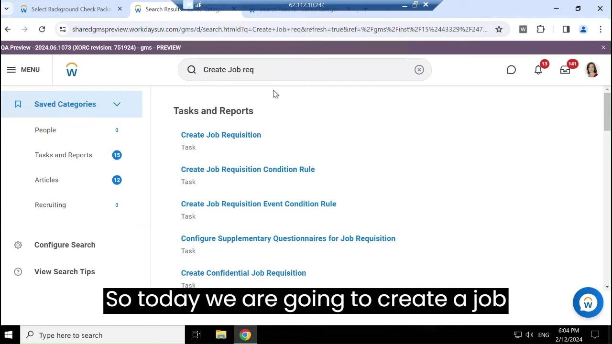Image resolution: width=612 pixels, height=344 pixels.
Task: Open the Chrome extensions puzzle icon
Action: (x=541, y=29)
